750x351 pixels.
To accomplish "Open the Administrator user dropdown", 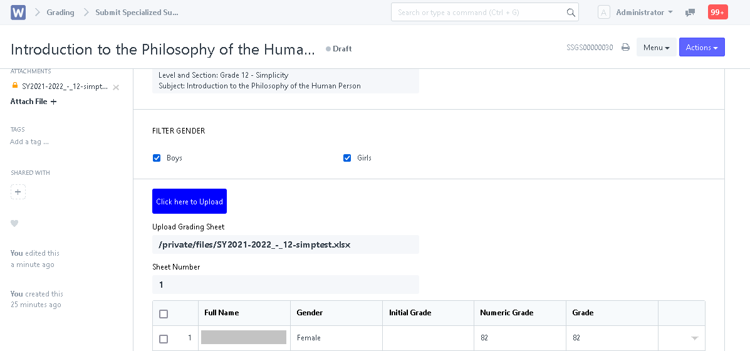I will tap(644, 13).
